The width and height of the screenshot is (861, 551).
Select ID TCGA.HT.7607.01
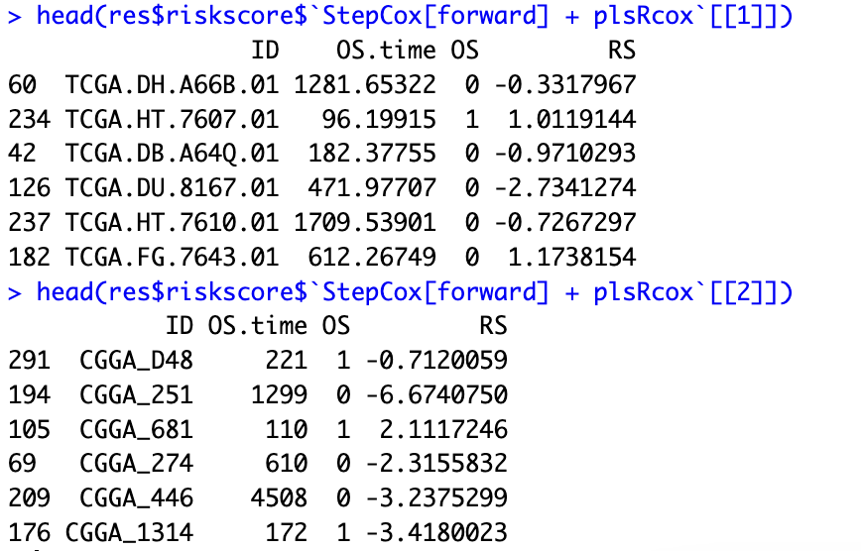[x=172, y=120]
